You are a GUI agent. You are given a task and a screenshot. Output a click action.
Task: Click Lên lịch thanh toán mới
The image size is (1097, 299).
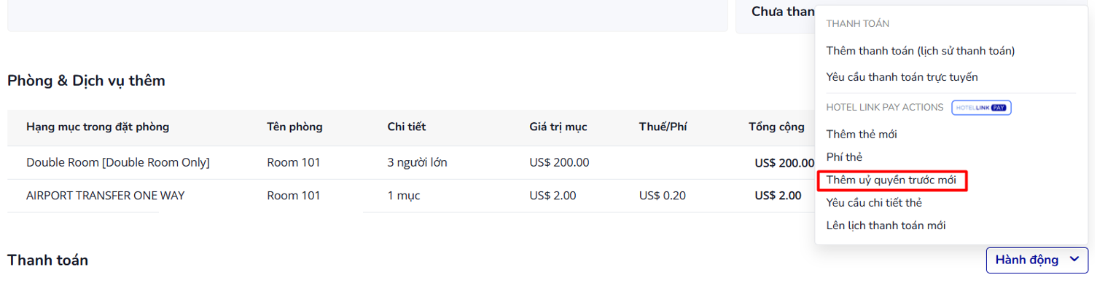click(x=886, y=226)
